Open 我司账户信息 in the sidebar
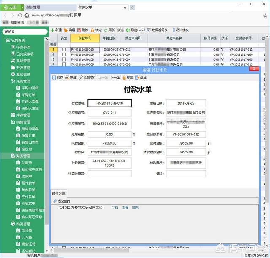 point(29,169)
